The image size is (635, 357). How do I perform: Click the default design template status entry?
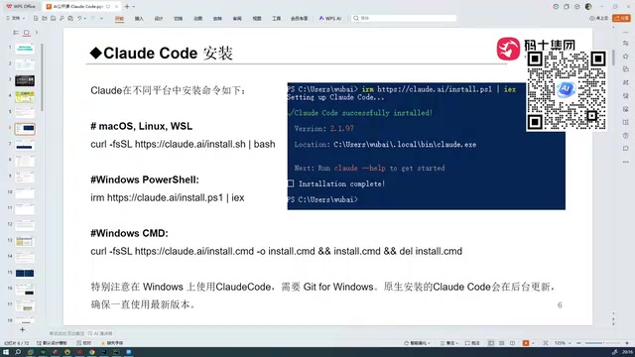(x=52, y=343)
